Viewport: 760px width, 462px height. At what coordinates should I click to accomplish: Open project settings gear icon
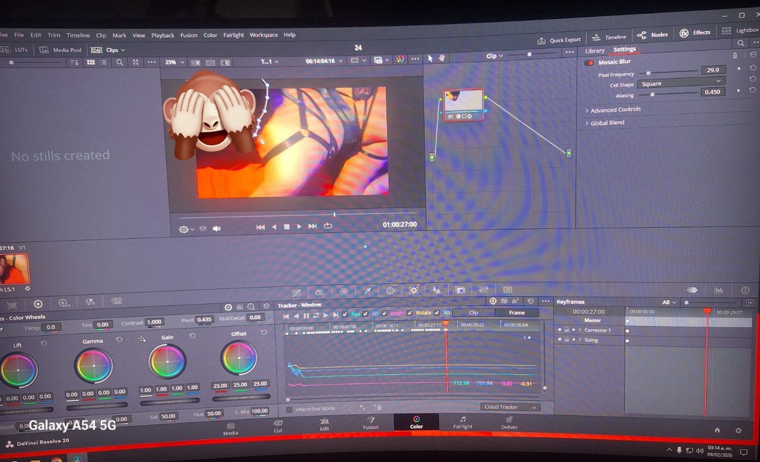click(x=738, y=430)
